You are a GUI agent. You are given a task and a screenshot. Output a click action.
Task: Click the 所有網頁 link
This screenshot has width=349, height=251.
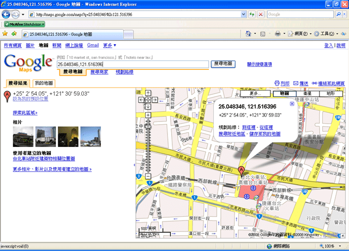click(x=13, y=45)
